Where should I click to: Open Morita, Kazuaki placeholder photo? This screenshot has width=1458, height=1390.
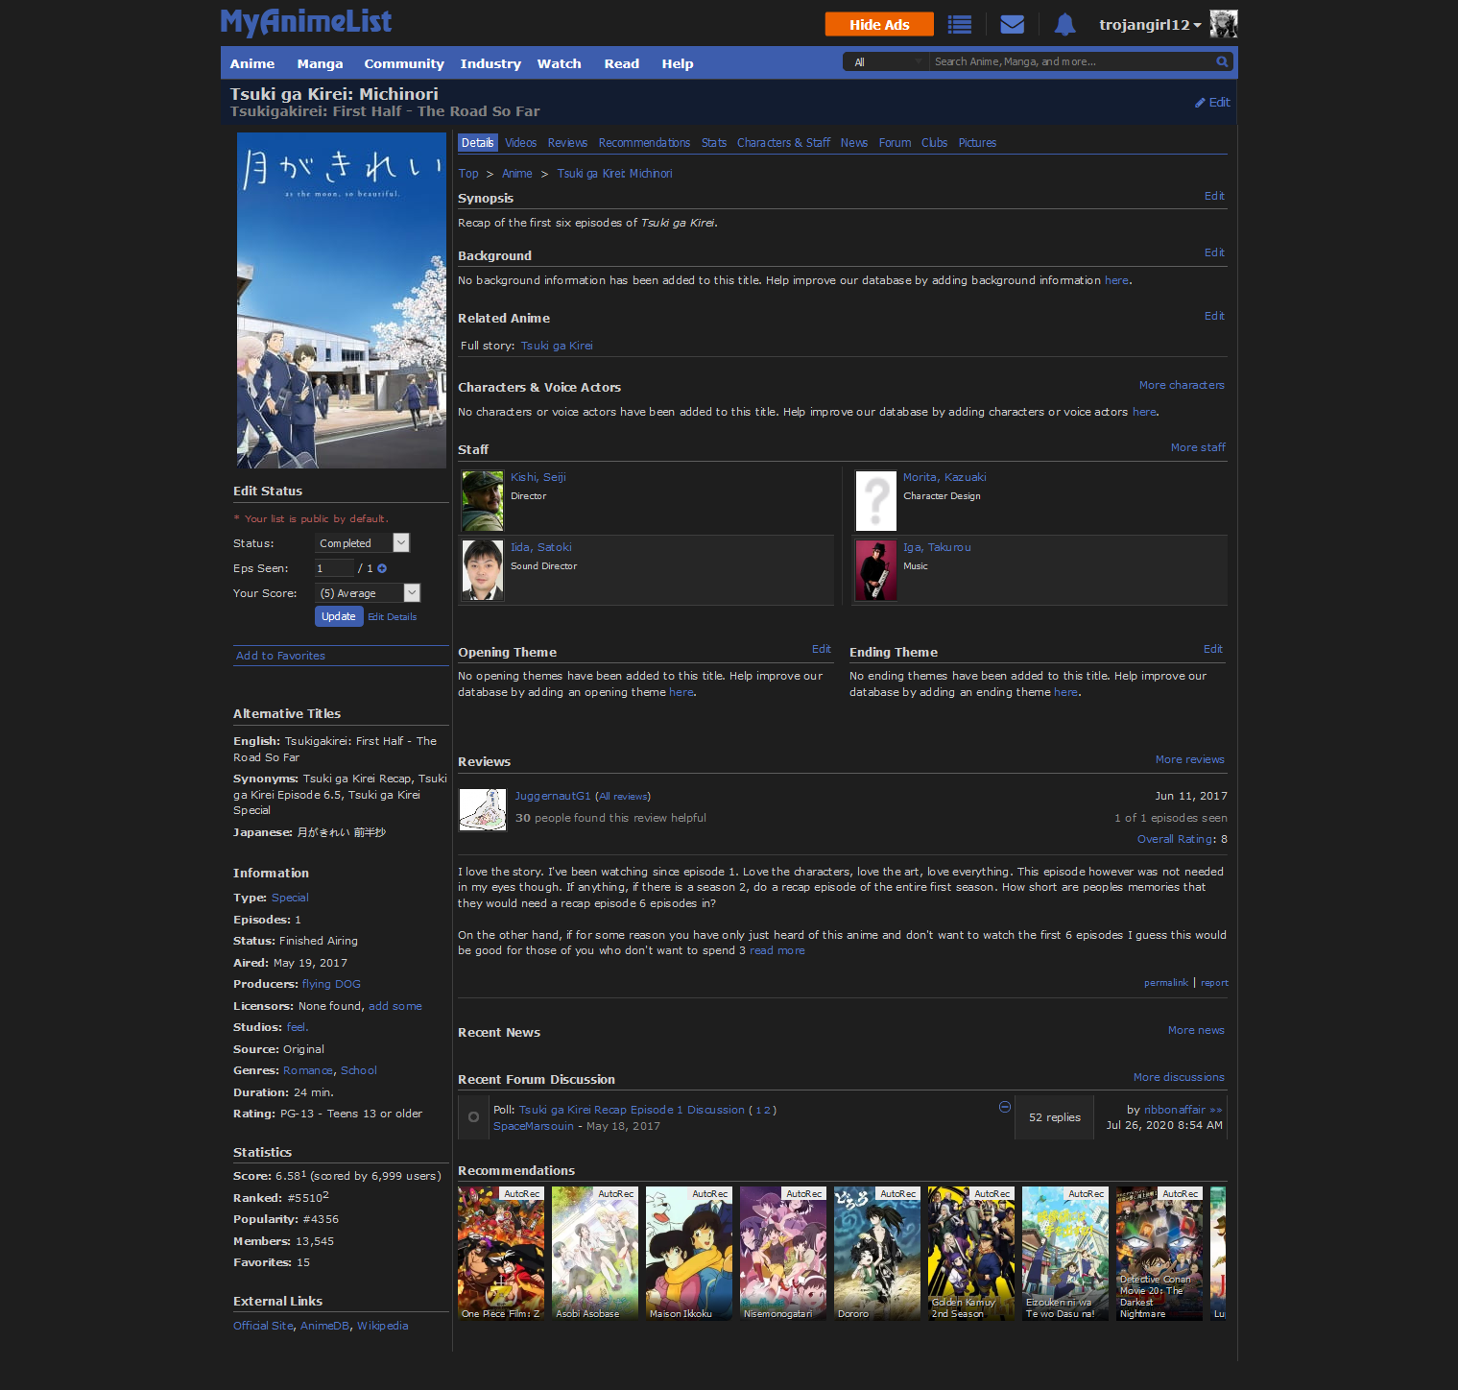coord(875,500)
